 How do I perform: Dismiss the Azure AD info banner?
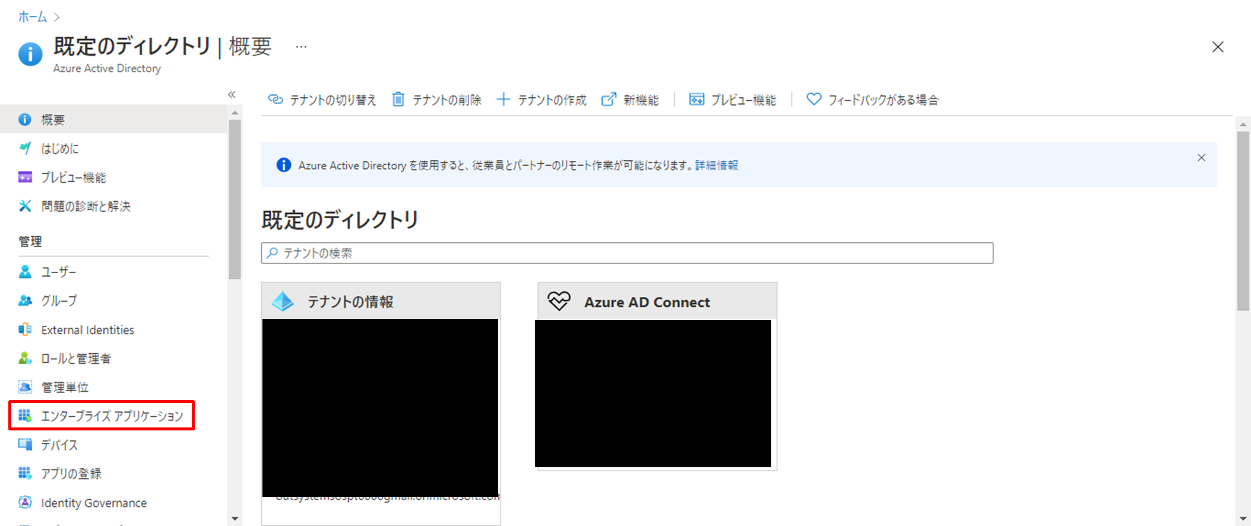pos(1201,158)
